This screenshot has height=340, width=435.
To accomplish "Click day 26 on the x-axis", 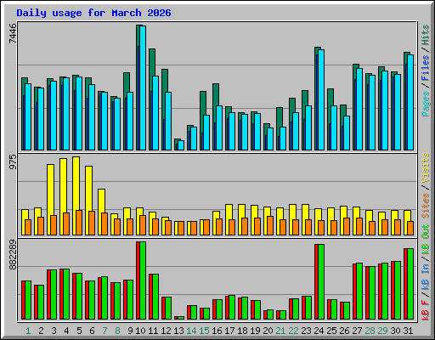I will point(344,331).
